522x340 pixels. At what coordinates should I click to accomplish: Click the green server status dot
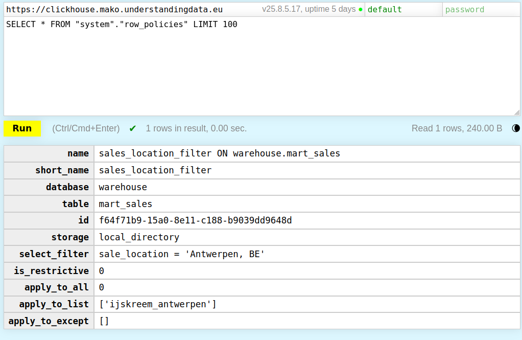coord(361,10)
